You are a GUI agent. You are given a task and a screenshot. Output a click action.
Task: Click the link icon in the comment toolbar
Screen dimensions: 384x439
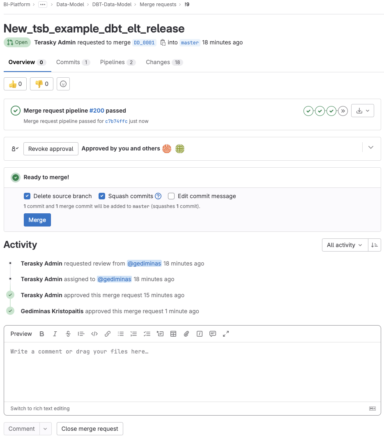coord(108,334)
